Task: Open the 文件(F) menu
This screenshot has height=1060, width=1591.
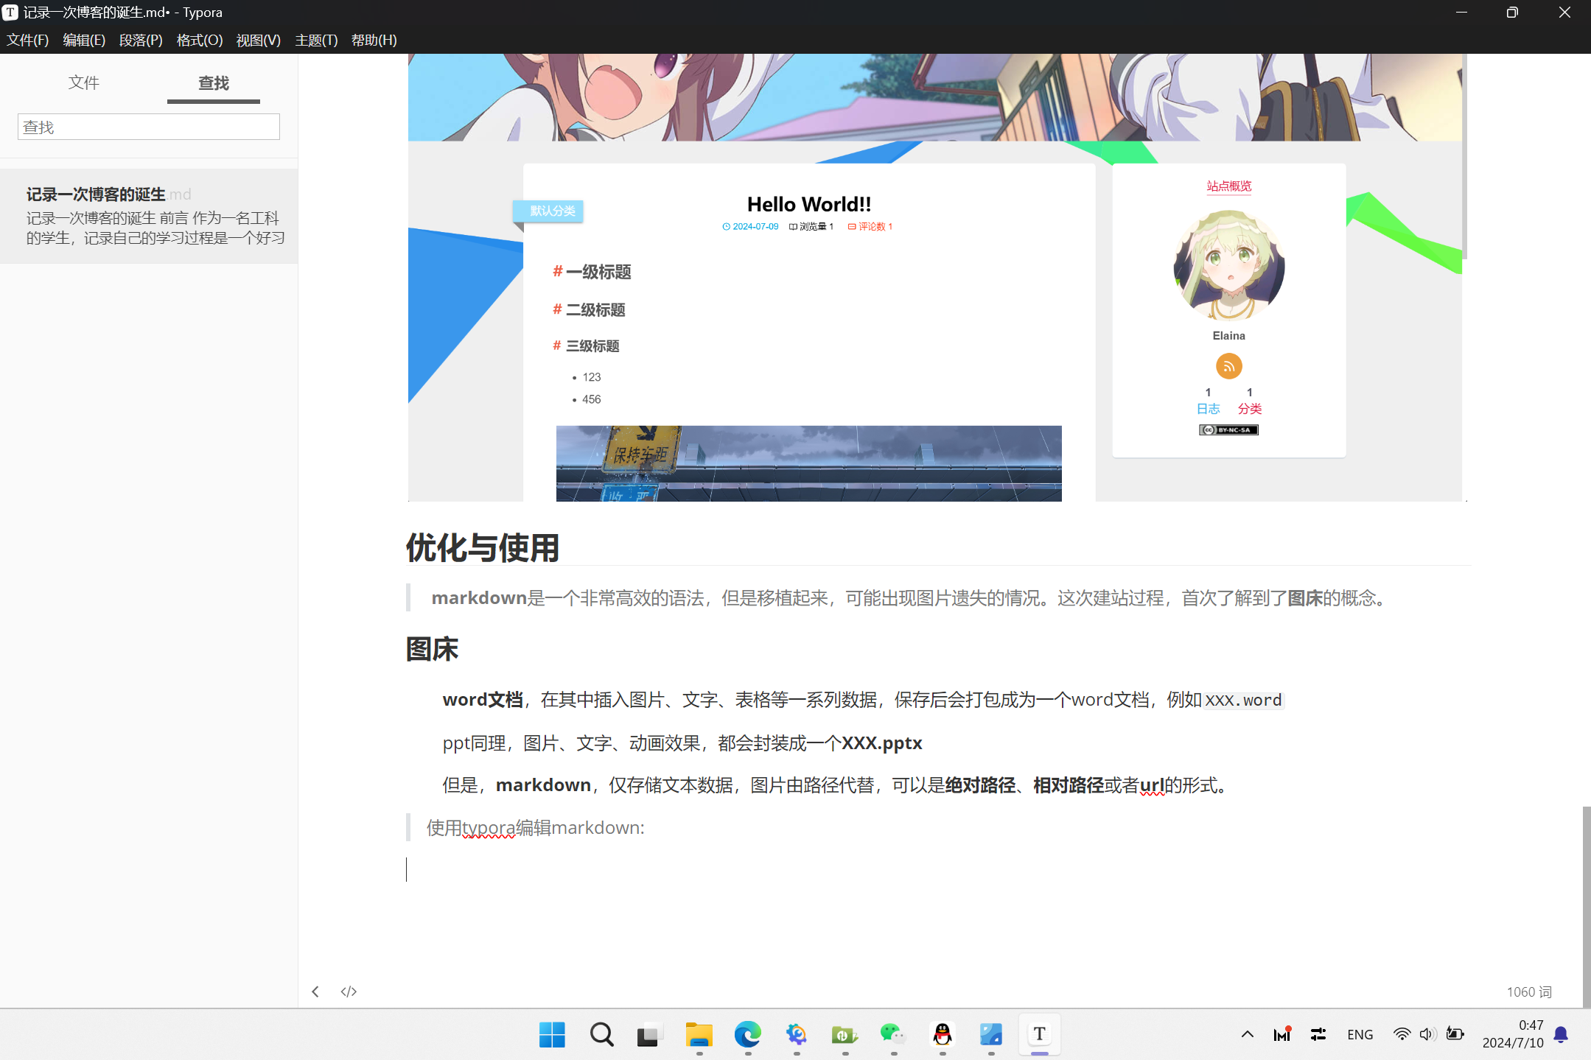Action: point(27,40)
